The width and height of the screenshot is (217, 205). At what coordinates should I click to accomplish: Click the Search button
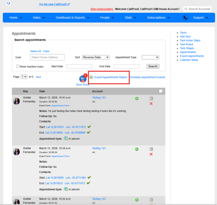[x=153, y=66]
